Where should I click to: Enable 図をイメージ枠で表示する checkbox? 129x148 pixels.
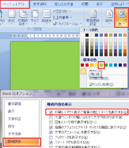coord(51,122)
